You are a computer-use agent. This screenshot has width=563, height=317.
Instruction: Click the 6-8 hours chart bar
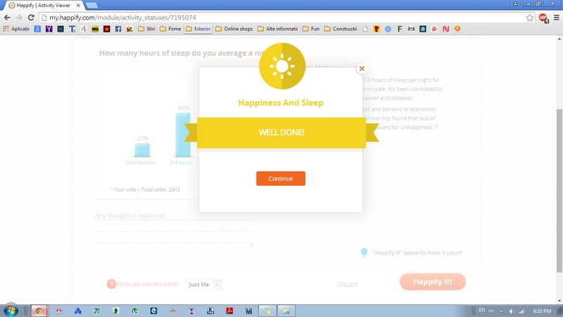pyautogui.click(x=183, y=135)
